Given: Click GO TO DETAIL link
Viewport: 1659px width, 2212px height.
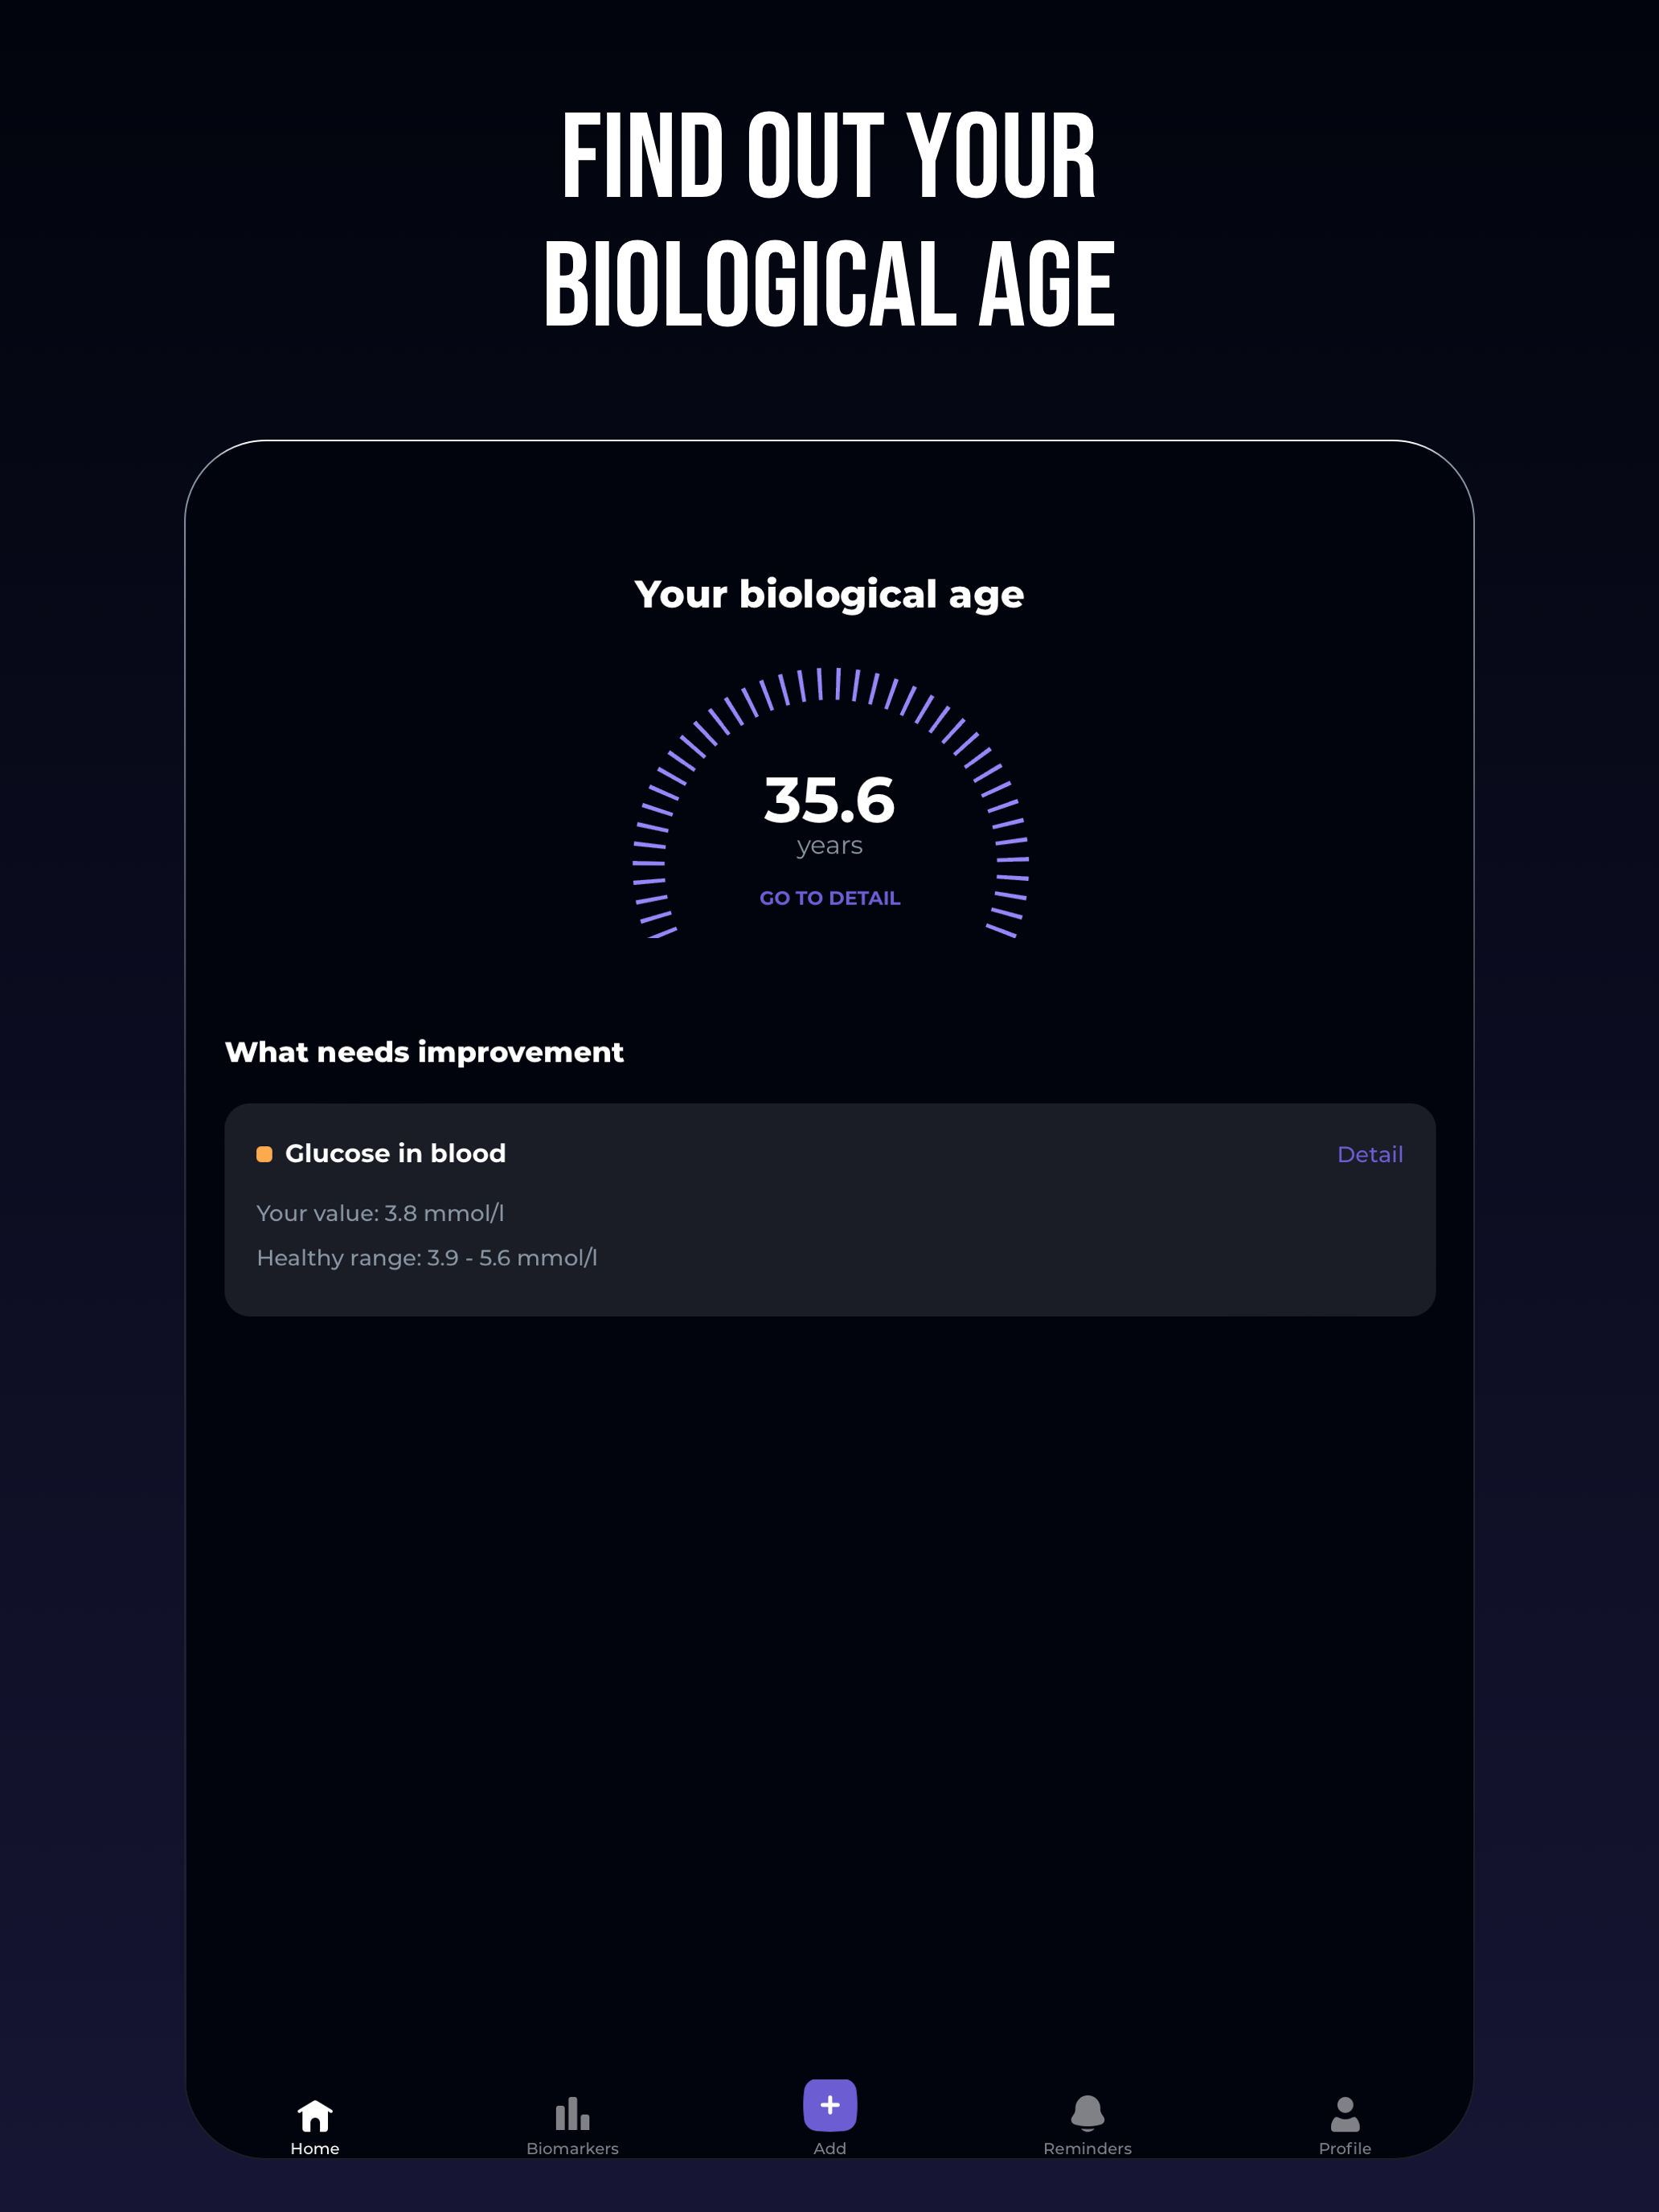Looking at the screenshot, I should point(830,898).
